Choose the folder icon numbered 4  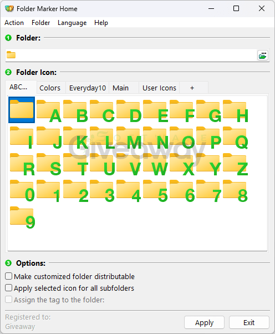coord(128,190)
